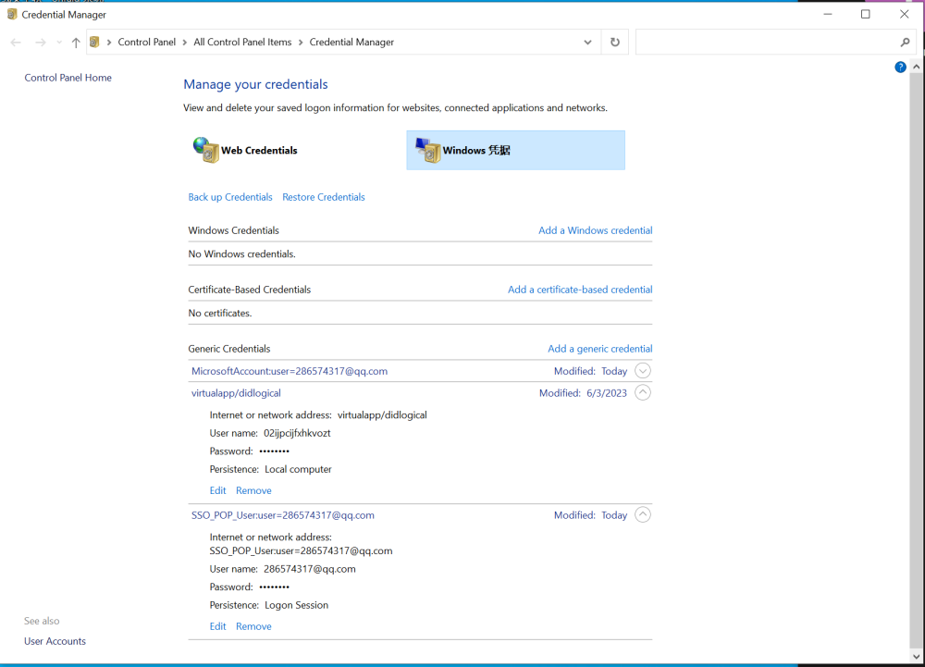Viewport: 925px width, 667px height.
Task: Expand the MicrosoftAccount credential details
Action: click(x=643, y=371)
